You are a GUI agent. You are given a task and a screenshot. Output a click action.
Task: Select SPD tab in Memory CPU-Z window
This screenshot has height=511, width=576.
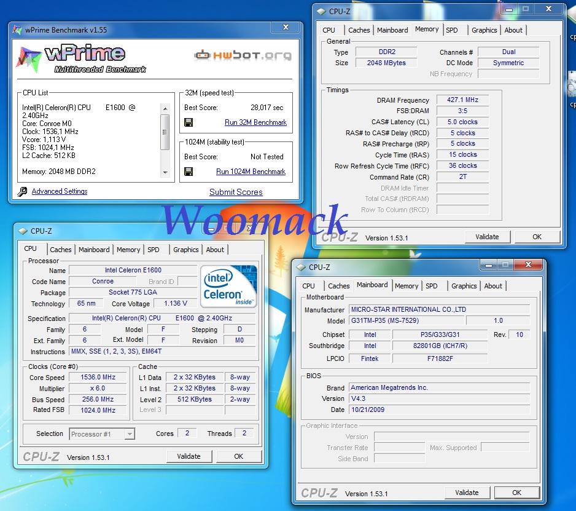[452, 30]
